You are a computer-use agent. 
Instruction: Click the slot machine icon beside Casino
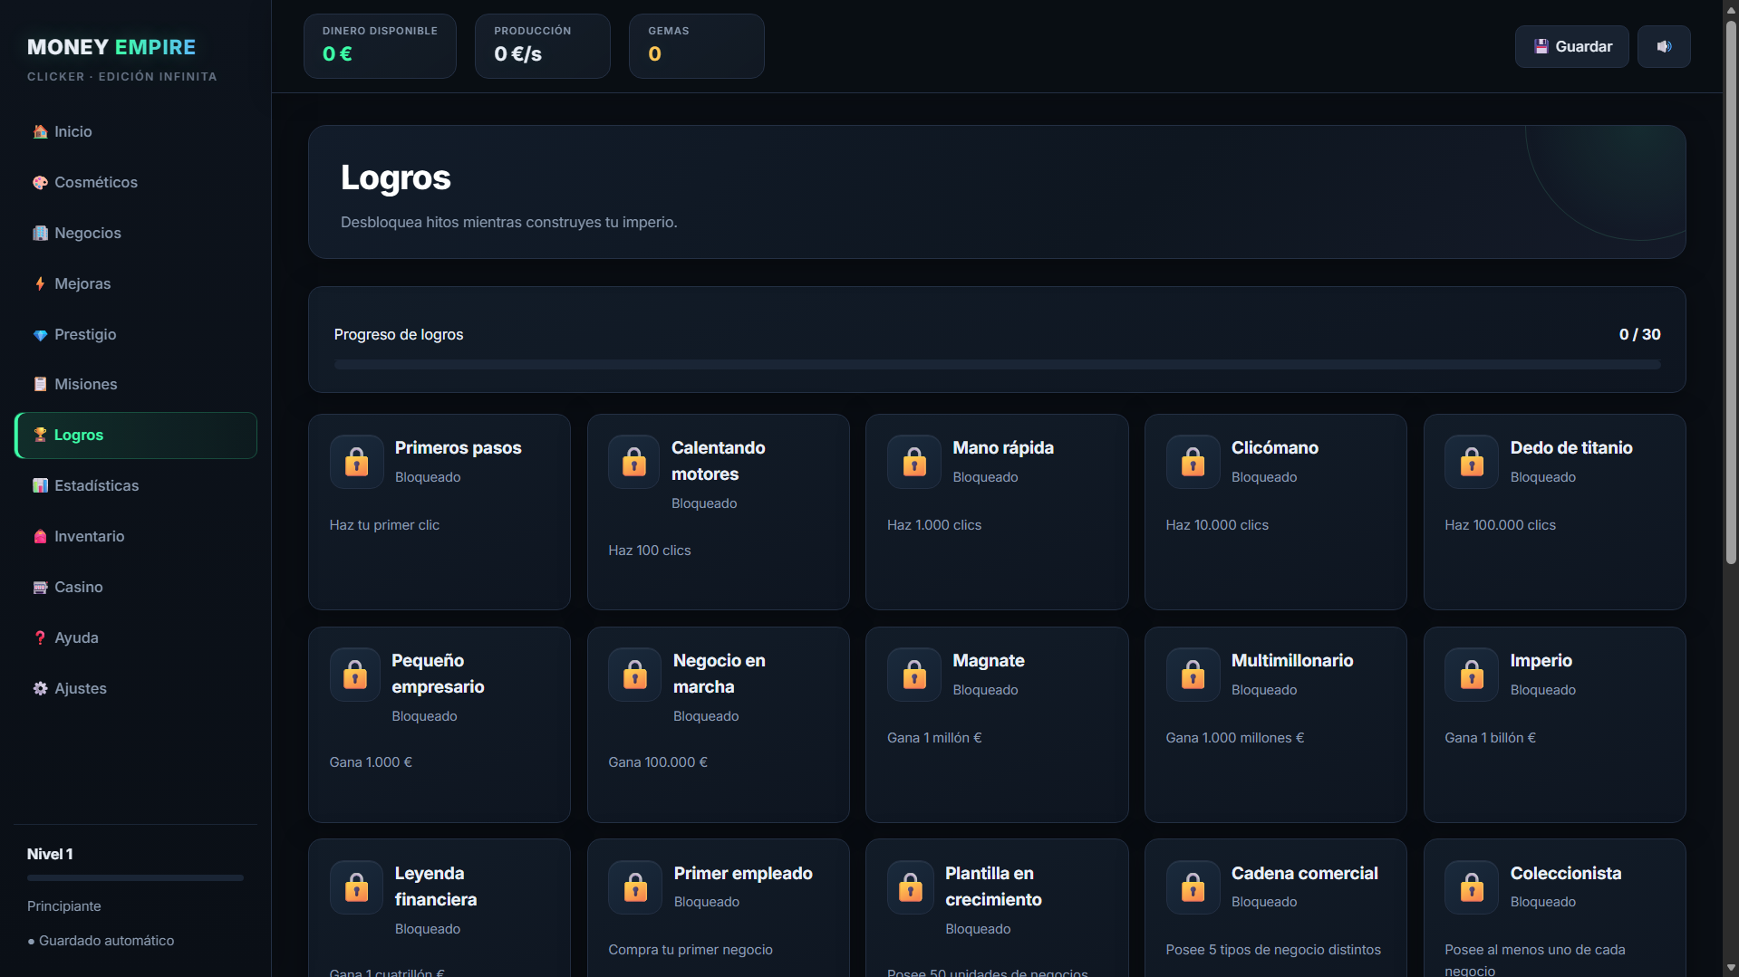(40, 588)
